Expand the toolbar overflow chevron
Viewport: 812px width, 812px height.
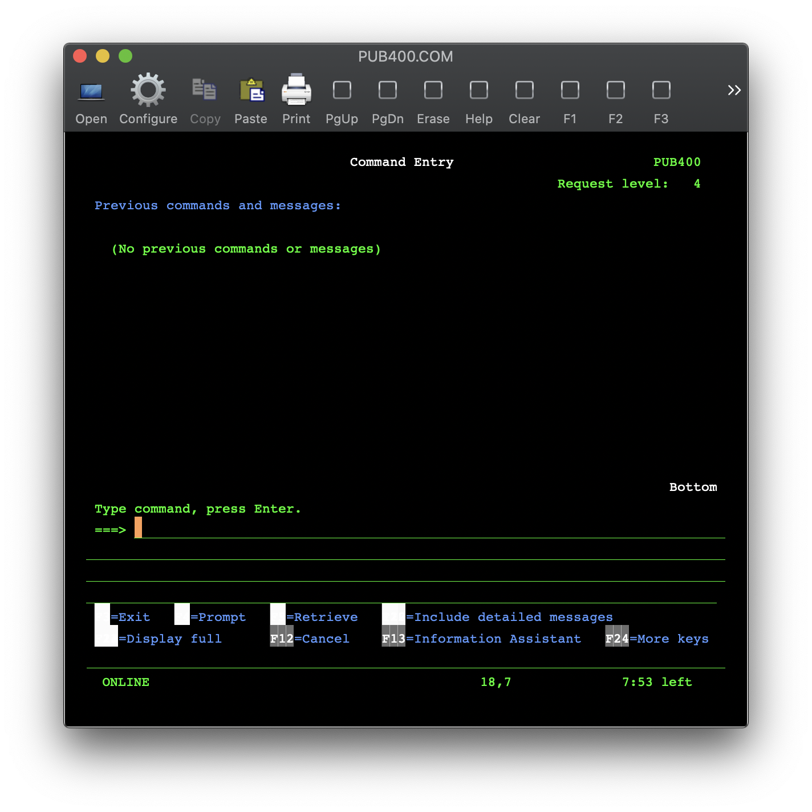734,90
